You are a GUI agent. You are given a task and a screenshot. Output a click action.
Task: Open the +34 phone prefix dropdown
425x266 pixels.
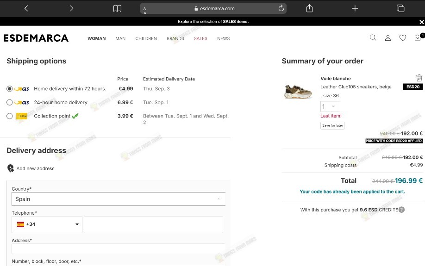click(47, 224)
